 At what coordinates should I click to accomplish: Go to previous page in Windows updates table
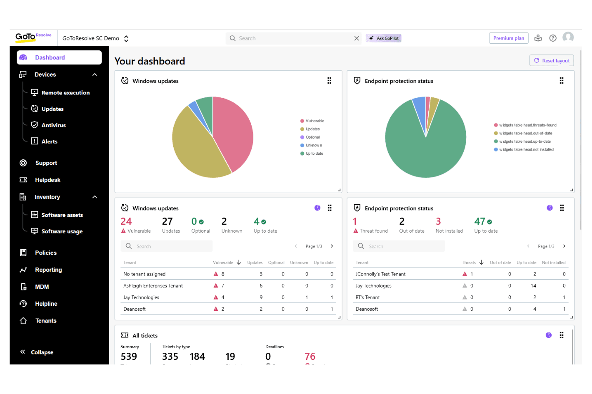pyautogui.click(x=296, y=246)
